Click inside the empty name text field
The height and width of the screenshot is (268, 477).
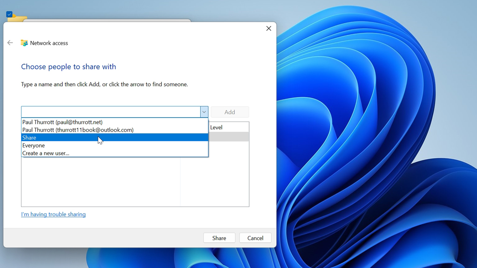click(x=110, y=112)
